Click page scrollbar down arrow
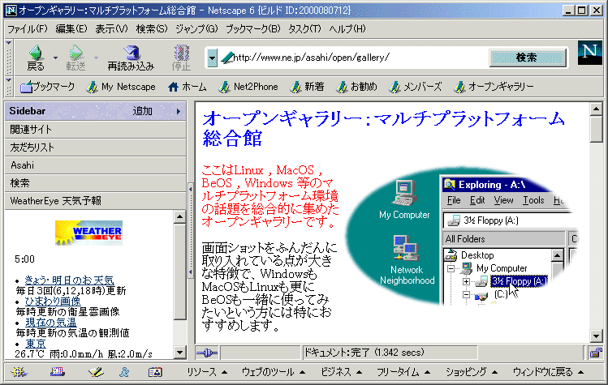 [596, 336]
